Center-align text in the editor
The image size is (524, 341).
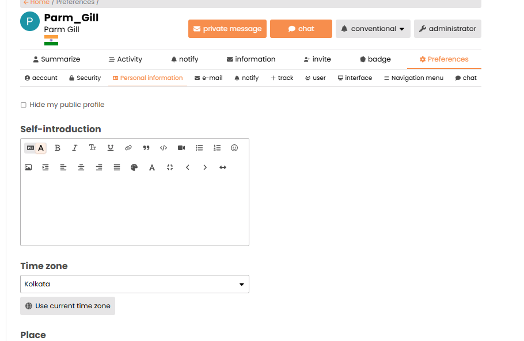click(81, 167)
